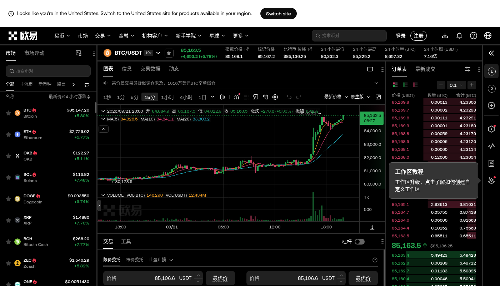Select the 1小时 chart interval

click(167, 97)
